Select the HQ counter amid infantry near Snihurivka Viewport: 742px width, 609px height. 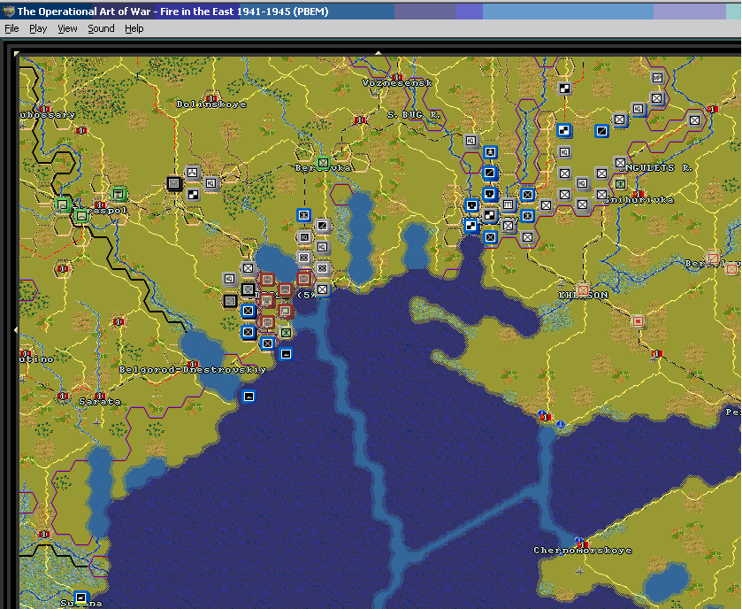click(x=583, y=183)
